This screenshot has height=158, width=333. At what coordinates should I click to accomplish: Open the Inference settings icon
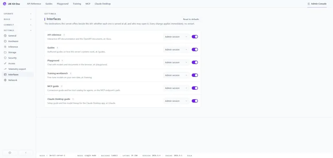(5, 47)
